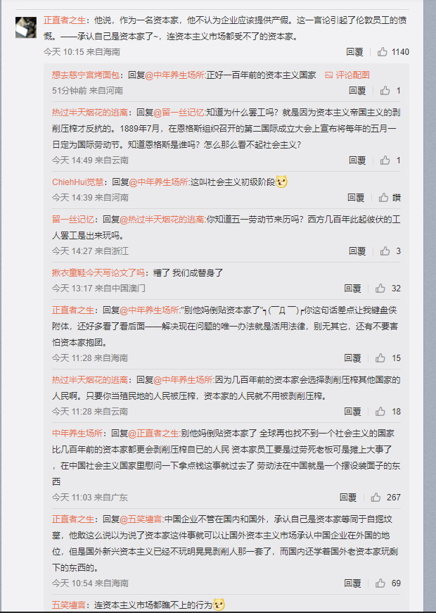Click the avatar of 正直者之生

26,27
